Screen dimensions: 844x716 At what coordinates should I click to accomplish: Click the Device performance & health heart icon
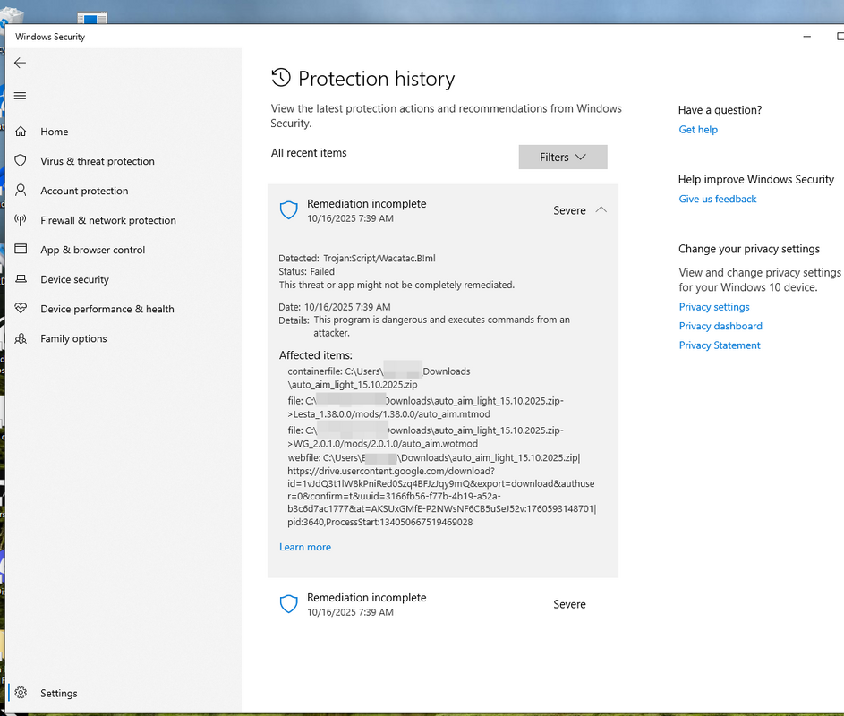click(21, 309)
